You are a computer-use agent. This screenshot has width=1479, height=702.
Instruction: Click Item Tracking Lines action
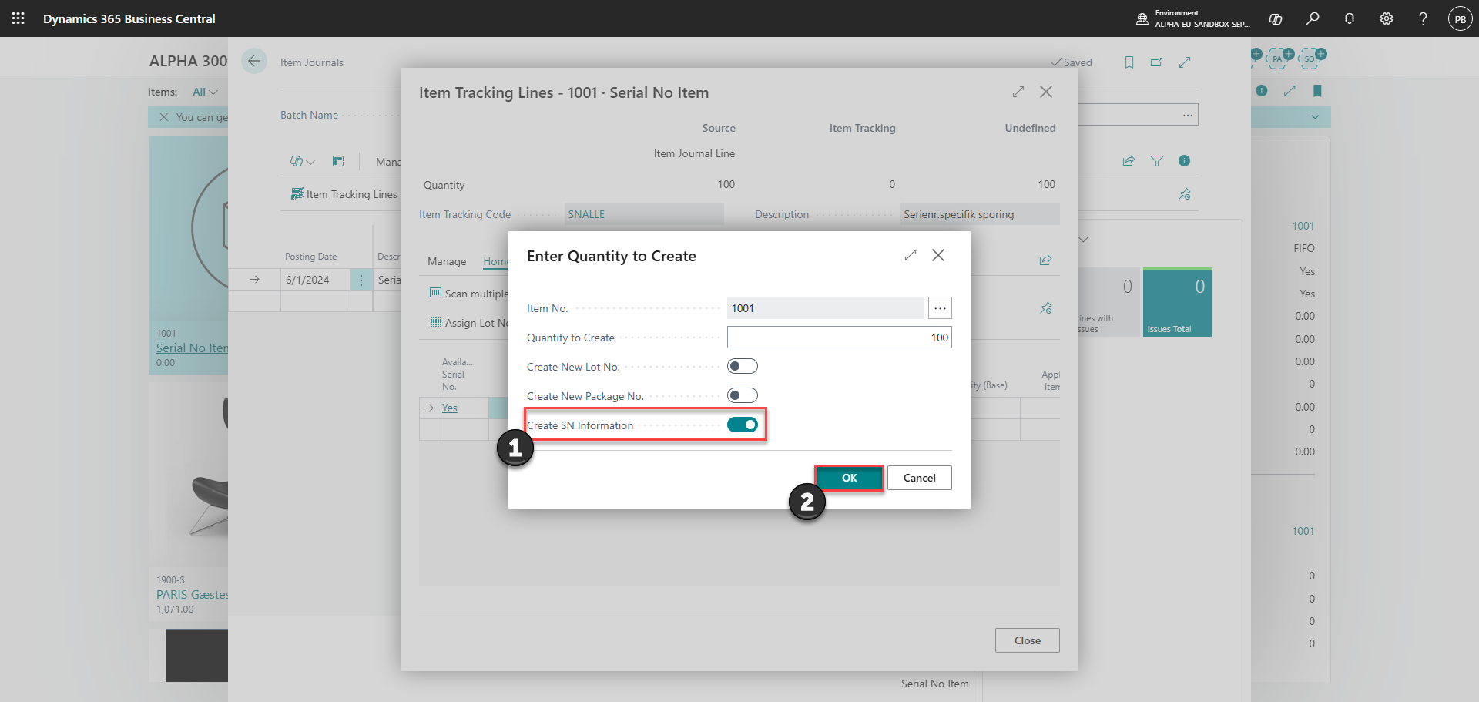[344, 194]
